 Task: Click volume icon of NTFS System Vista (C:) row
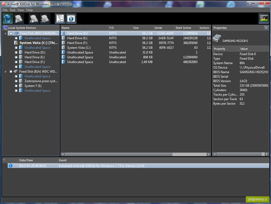pyautogui.click(x=64, y=47)
